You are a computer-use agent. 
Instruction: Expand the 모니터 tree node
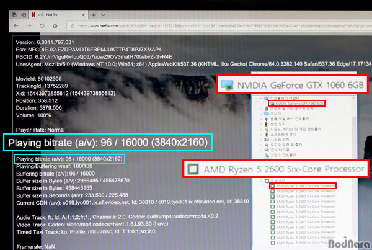[261, 114]
